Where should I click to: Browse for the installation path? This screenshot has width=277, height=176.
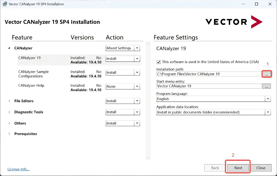click(x=266, y=74)
